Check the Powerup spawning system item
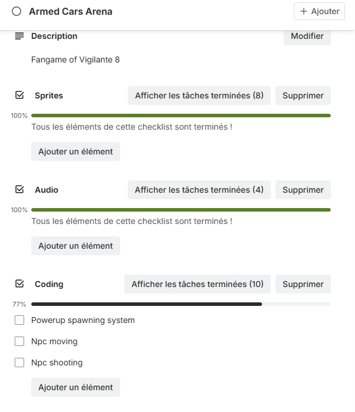Screen dimensions: 355x412 point(19,320)
